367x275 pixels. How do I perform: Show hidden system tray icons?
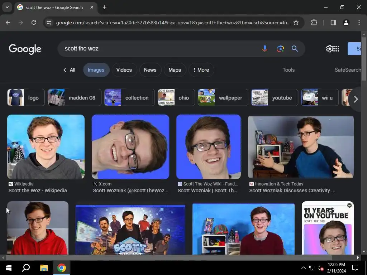[303, 268]
